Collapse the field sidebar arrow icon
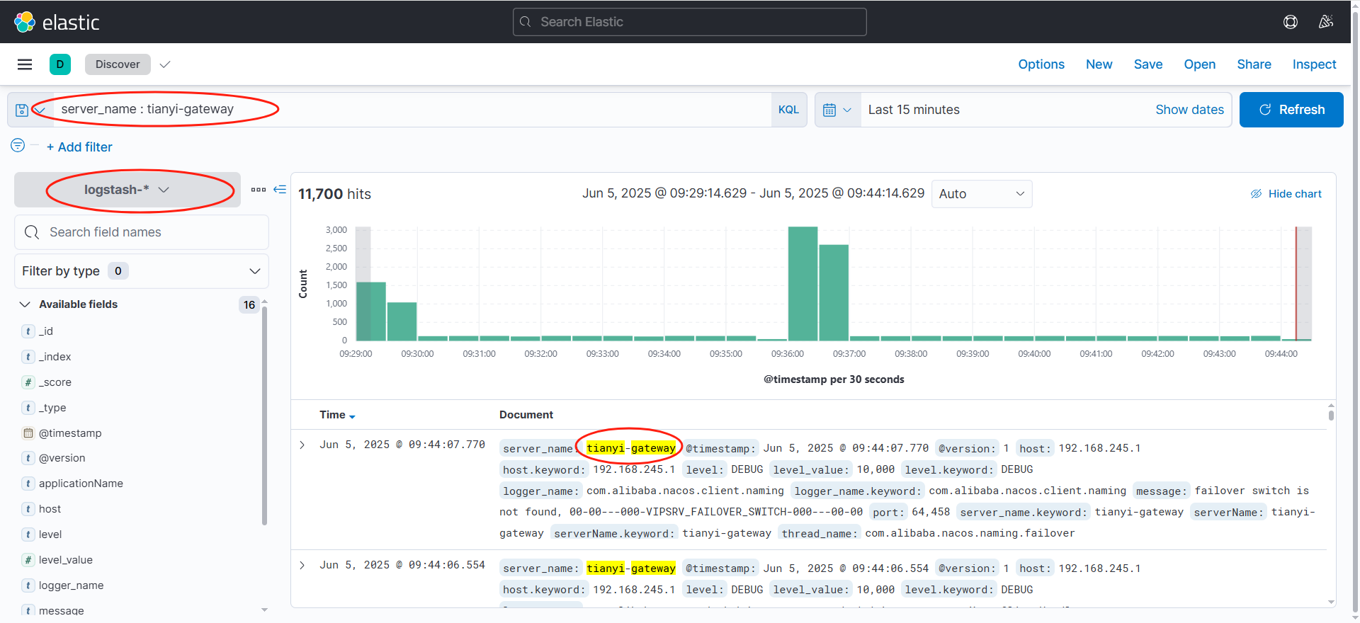 point(280,190)
